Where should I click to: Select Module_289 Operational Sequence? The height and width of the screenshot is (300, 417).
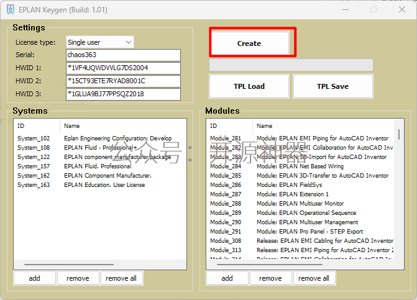tap(300, 212)
